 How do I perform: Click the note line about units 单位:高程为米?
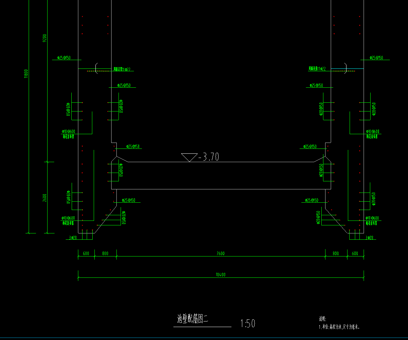coord(339,327)
